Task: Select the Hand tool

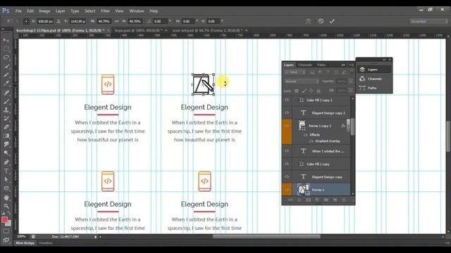Action: pos(6,197)
